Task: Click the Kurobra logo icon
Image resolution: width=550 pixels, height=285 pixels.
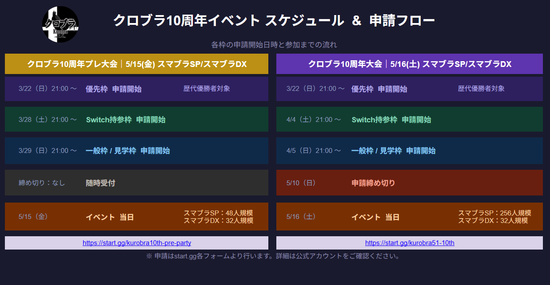Action: point(60,24)
